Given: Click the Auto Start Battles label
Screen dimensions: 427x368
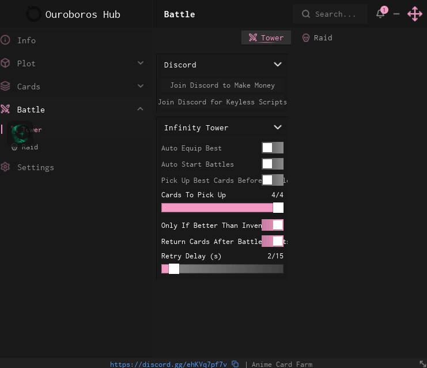Looking at the screenshot, I should (x=198, y=164).
